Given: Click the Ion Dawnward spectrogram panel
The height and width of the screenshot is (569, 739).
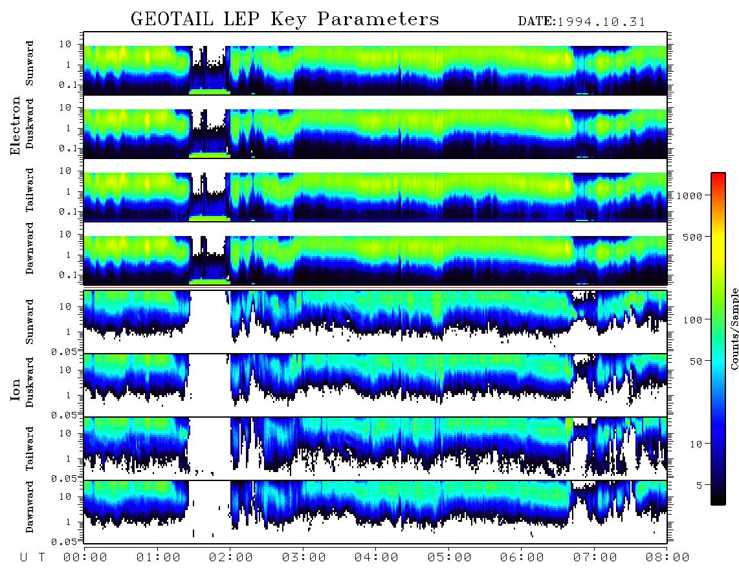Looking at the screenshot, I should (375, 512).
